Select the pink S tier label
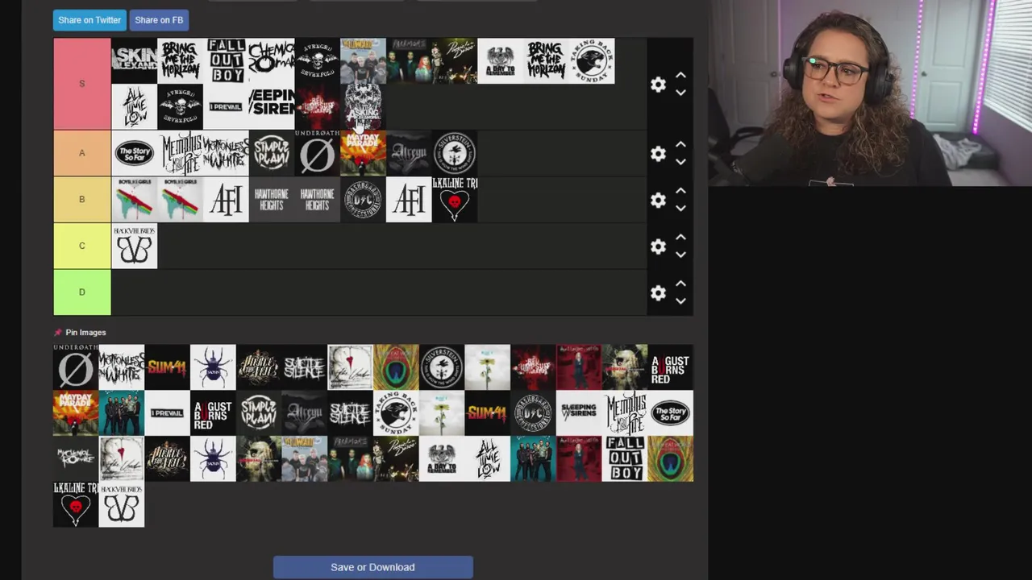This screenshot has height=580, width=1032. point(81,84)
